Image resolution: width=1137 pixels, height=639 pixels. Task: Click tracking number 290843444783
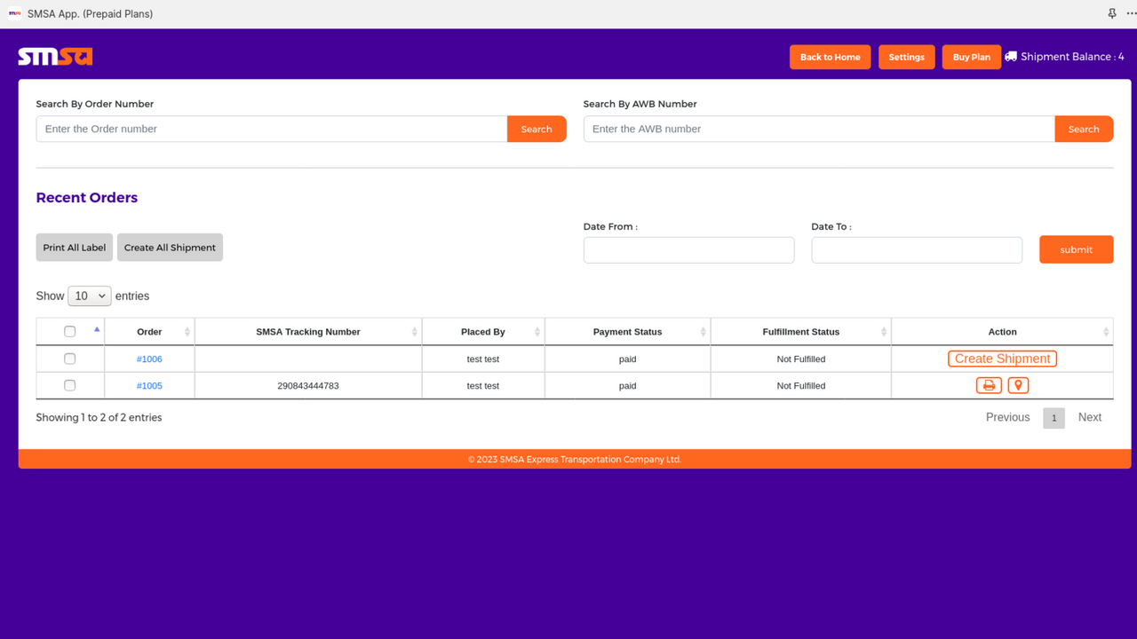[308, 386]
